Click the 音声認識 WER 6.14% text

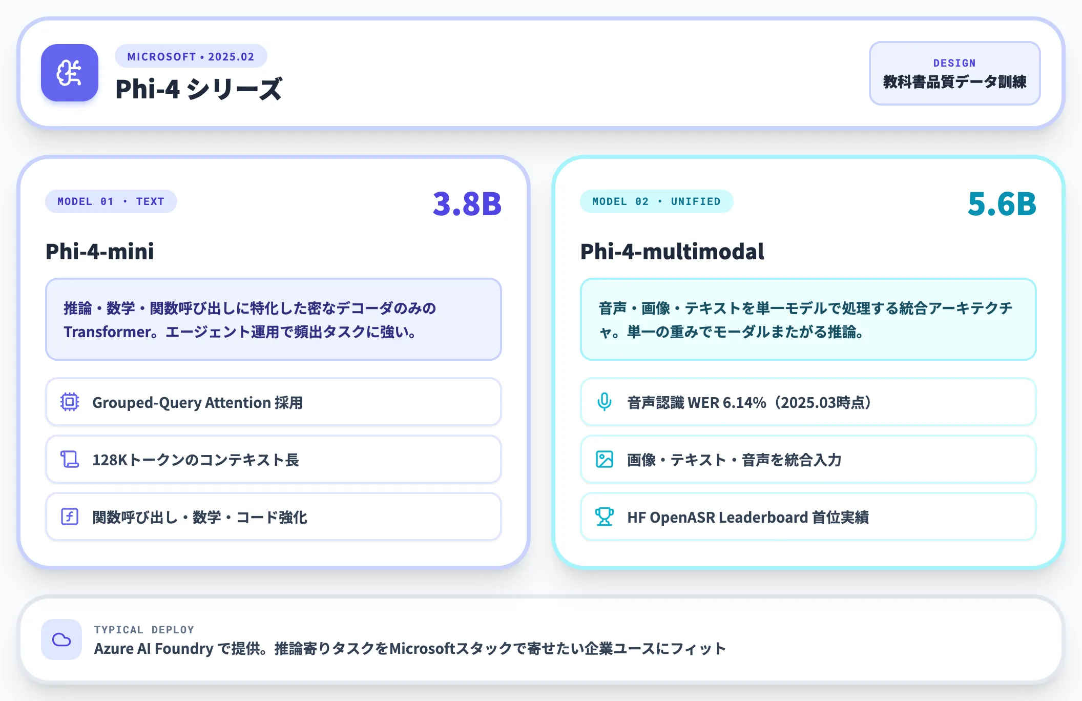coord(750,403)
